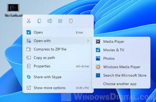Click the Media Player app icon

[98, 41]
